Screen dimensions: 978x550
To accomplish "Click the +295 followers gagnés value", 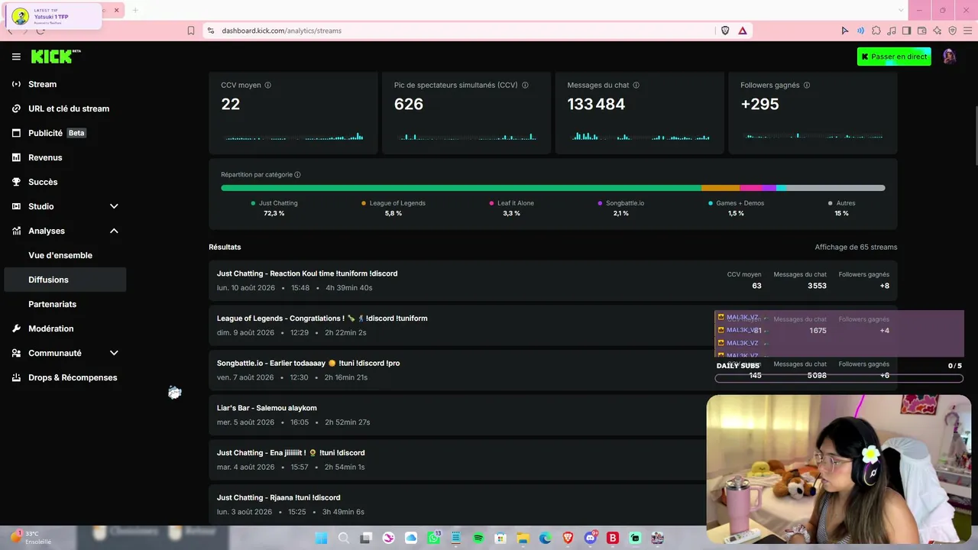I will tap(759, 105).
